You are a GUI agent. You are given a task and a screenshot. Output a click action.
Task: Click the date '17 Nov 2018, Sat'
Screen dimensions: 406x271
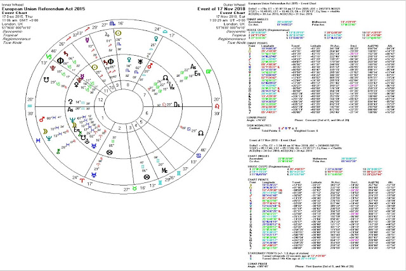click(230, 16)
